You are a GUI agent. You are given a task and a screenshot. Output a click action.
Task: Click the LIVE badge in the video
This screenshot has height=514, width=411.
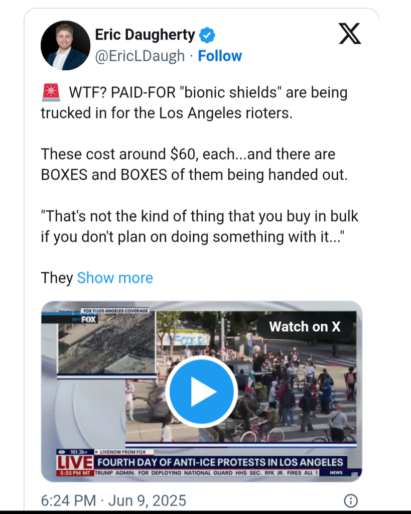(75, 462)
